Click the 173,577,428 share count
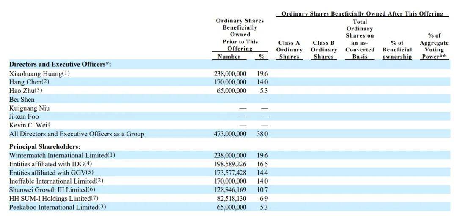The height and width of the screenshot is (216, 457). click(x=230, y=173)
